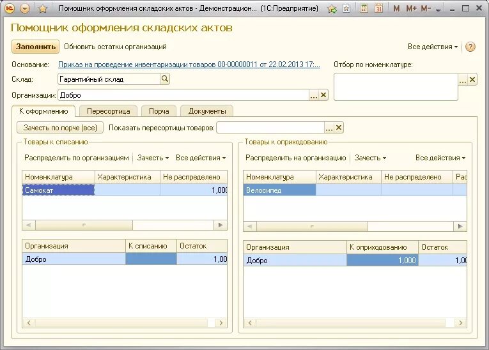489x350 pixels.
Task: Select the Самокат row
Action: 125,190
